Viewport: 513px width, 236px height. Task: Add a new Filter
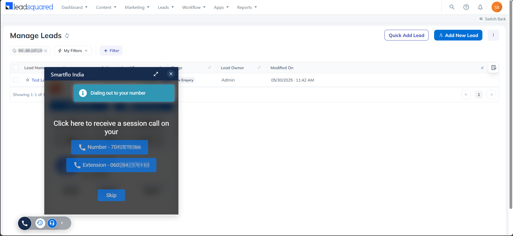tap(111, 51)
